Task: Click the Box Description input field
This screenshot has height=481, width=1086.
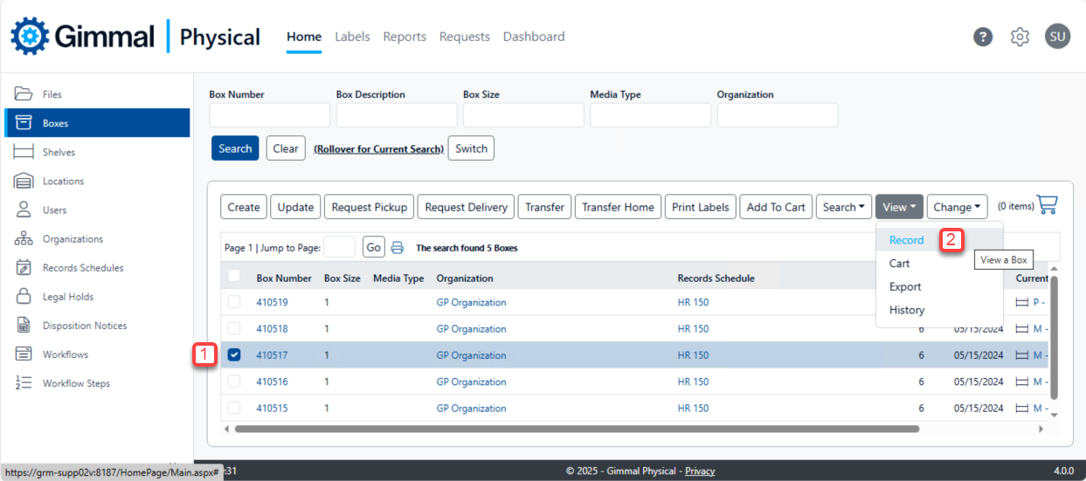Action: point(397,115)
